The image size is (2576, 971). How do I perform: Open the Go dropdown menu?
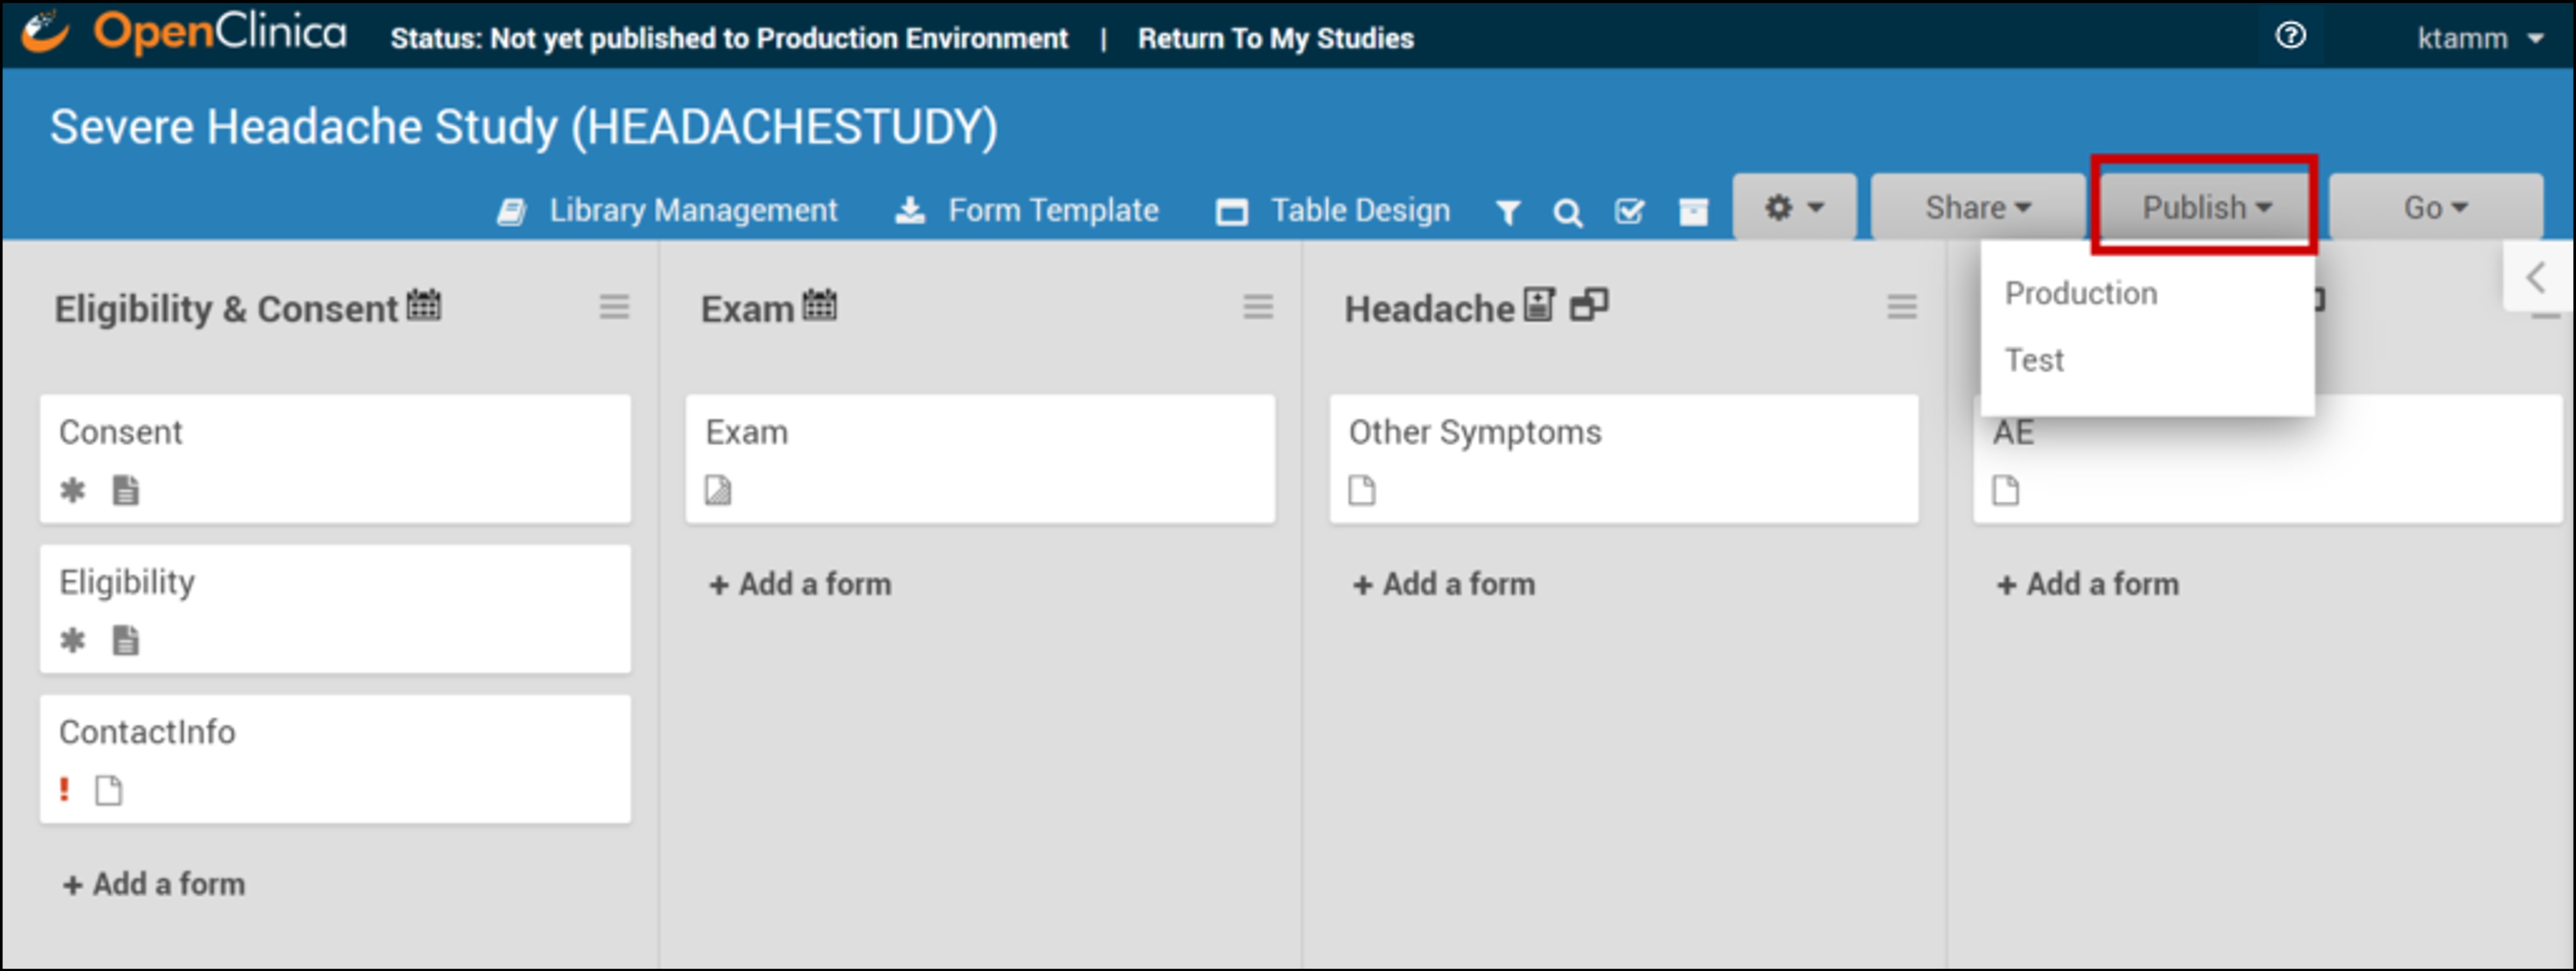[2435, 208]
